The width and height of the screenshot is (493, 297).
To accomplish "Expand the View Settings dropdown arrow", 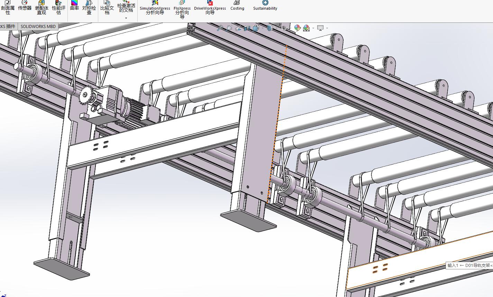I will (327, 28).
